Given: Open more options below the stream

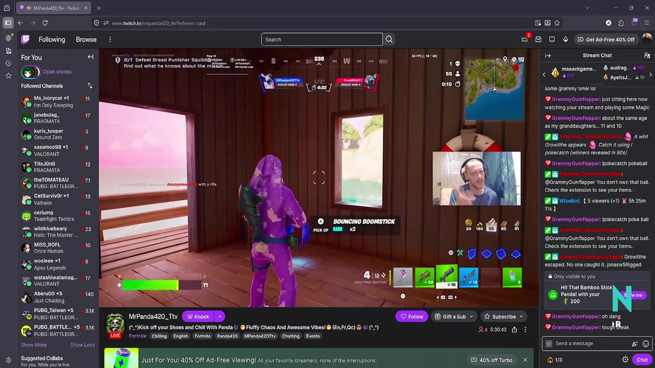Looking at the screenshot, I should pyautogui.click(x=525, y=330).
